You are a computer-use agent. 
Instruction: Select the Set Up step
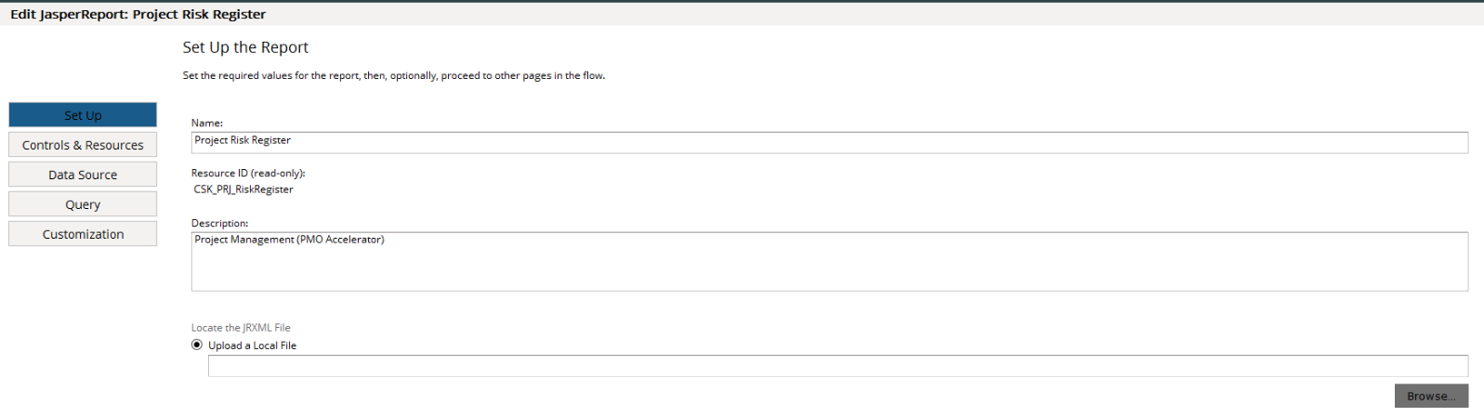[x=83, y=115]
